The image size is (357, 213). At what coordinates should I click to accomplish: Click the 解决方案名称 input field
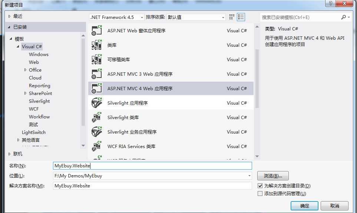pos(152,186)
